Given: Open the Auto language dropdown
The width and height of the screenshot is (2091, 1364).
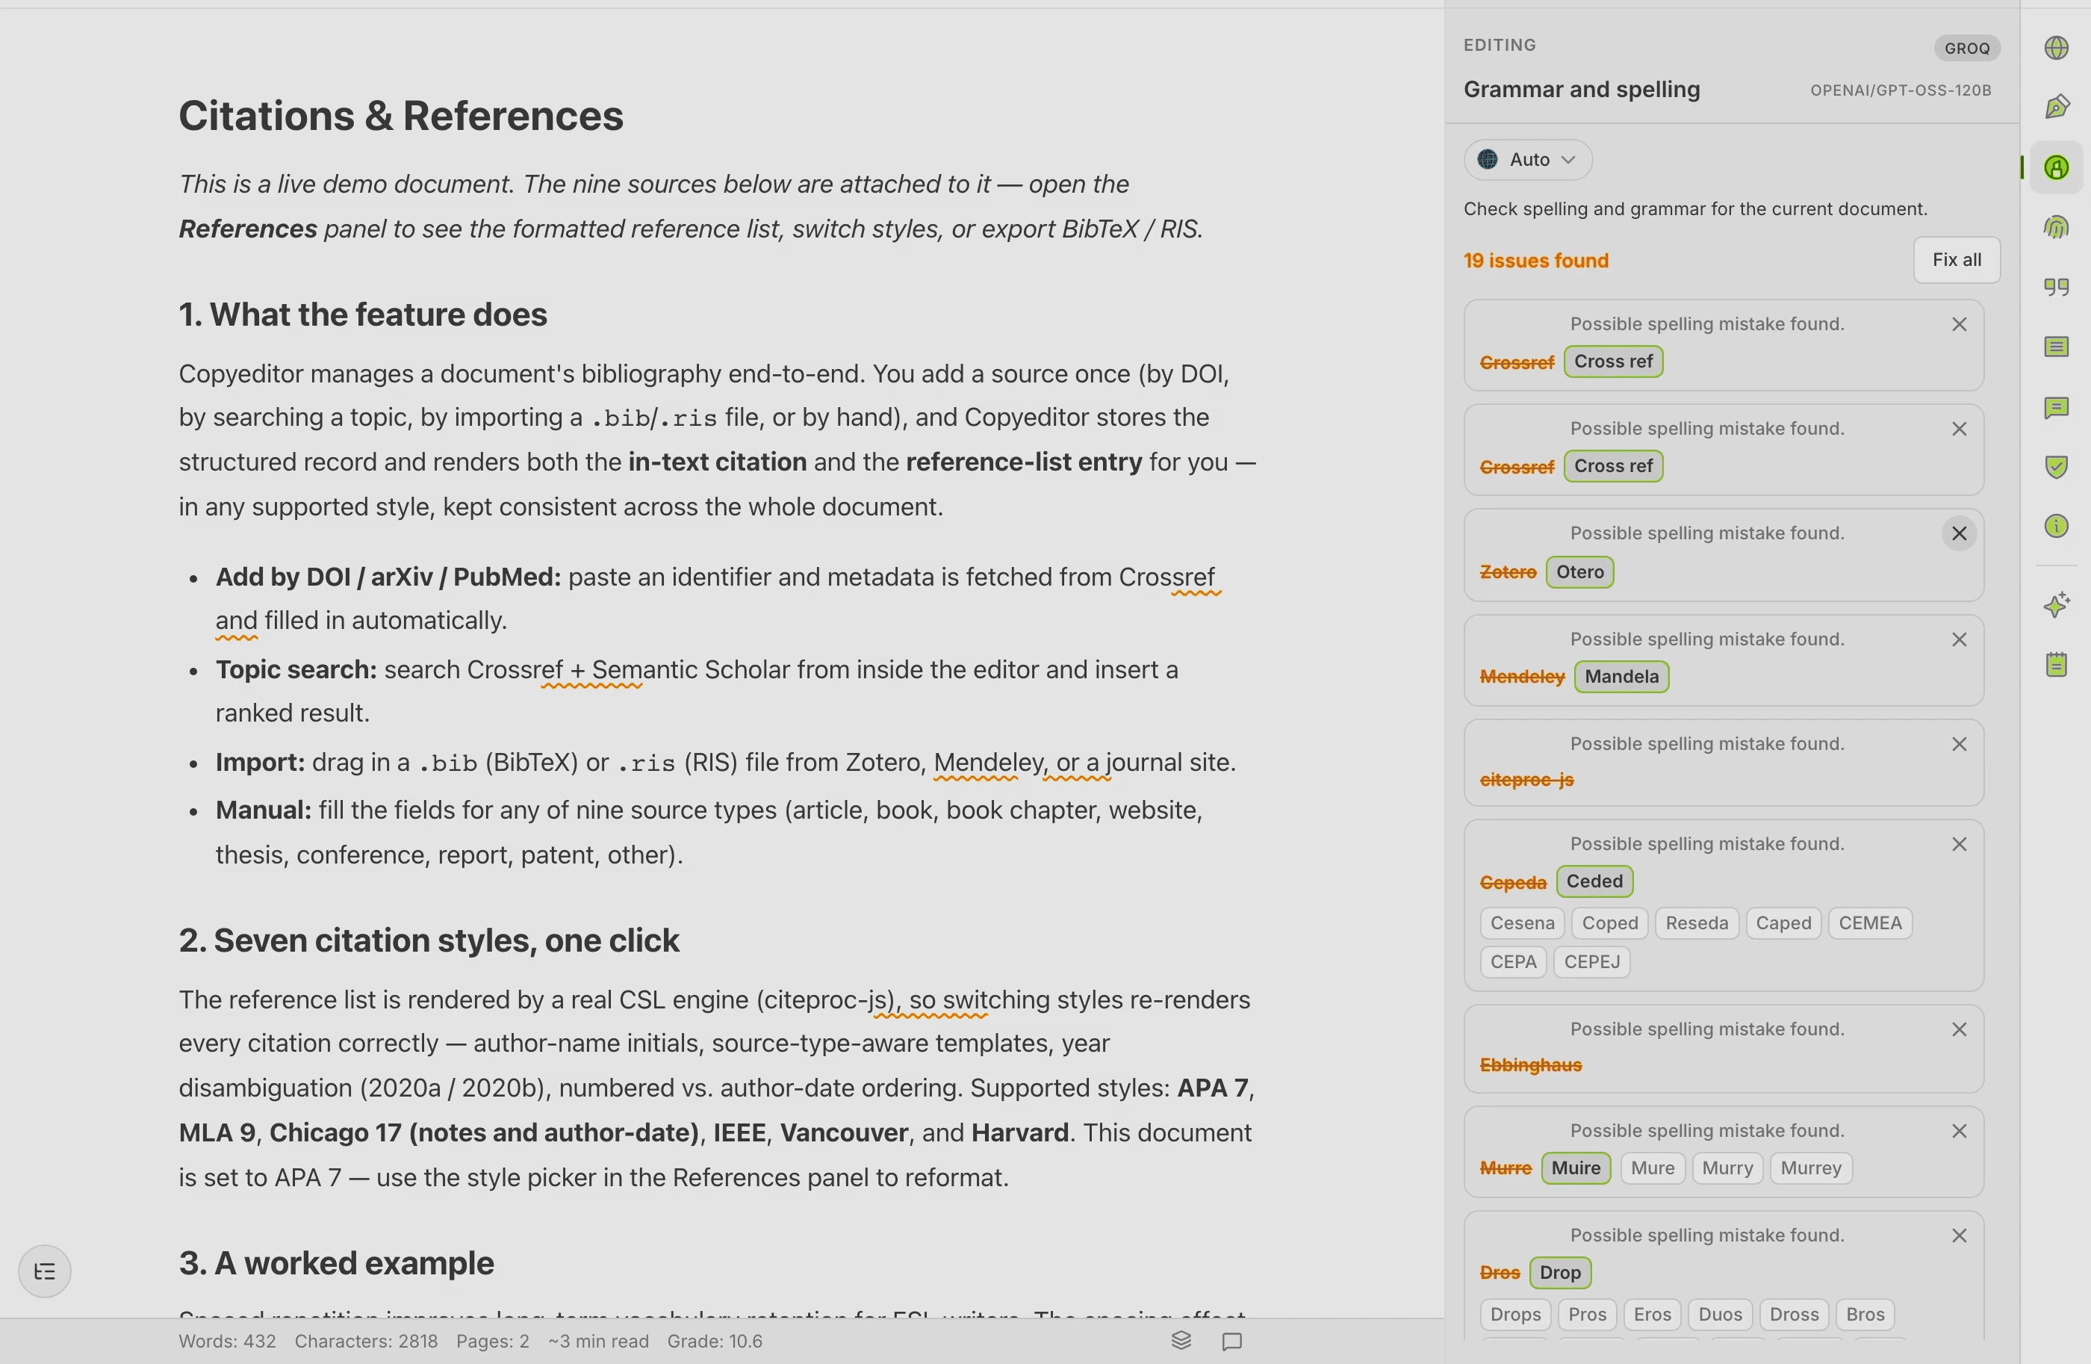Looking at the screenshot, I should click(x=1527, y=160).
